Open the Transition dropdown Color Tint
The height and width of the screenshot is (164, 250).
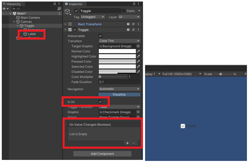tap(120, 41)
